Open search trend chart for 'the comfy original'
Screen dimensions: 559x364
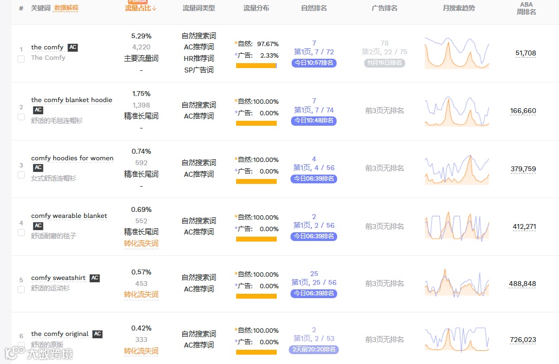coord(457,339)
